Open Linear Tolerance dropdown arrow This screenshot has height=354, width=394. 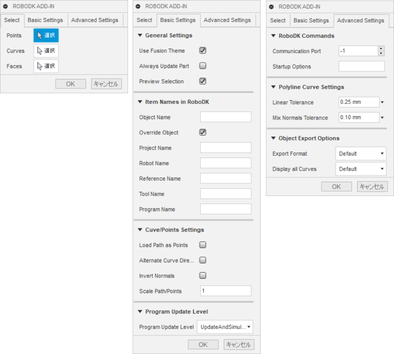[382, 102]
